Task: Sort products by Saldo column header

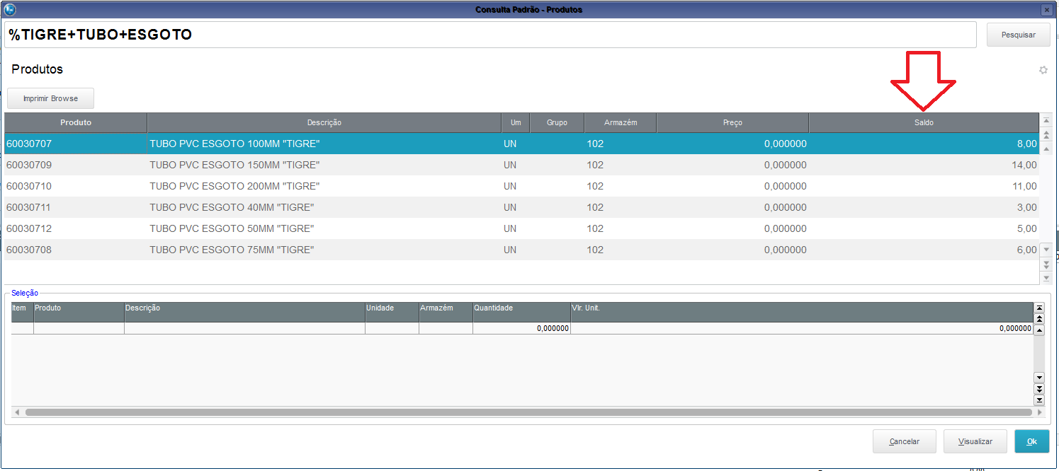Action: click(x=923, y=123)
